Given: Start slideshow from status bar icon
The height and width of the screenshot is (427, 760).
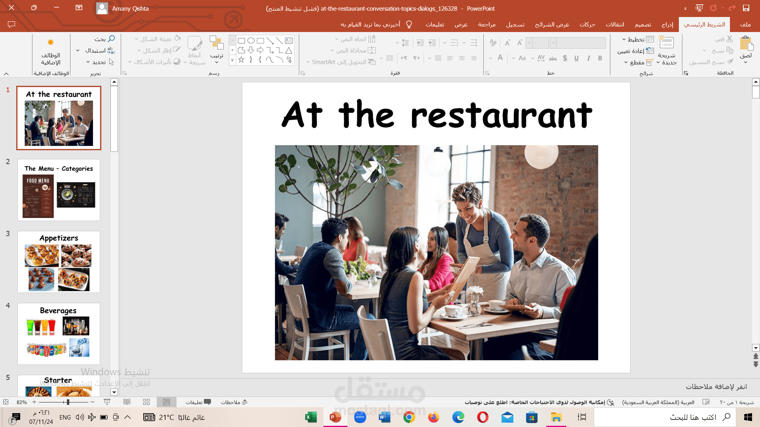Looking at the screenshot, I should pos(107,402).
